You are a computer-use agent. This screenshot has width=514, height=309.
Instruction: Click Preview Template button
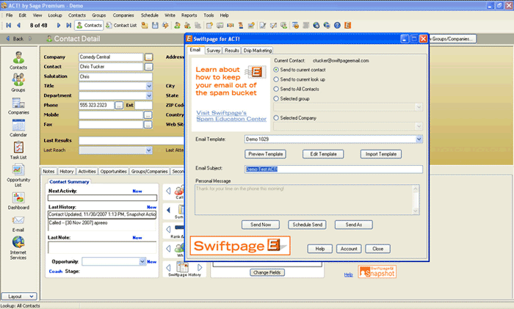[x=265, y=154]
